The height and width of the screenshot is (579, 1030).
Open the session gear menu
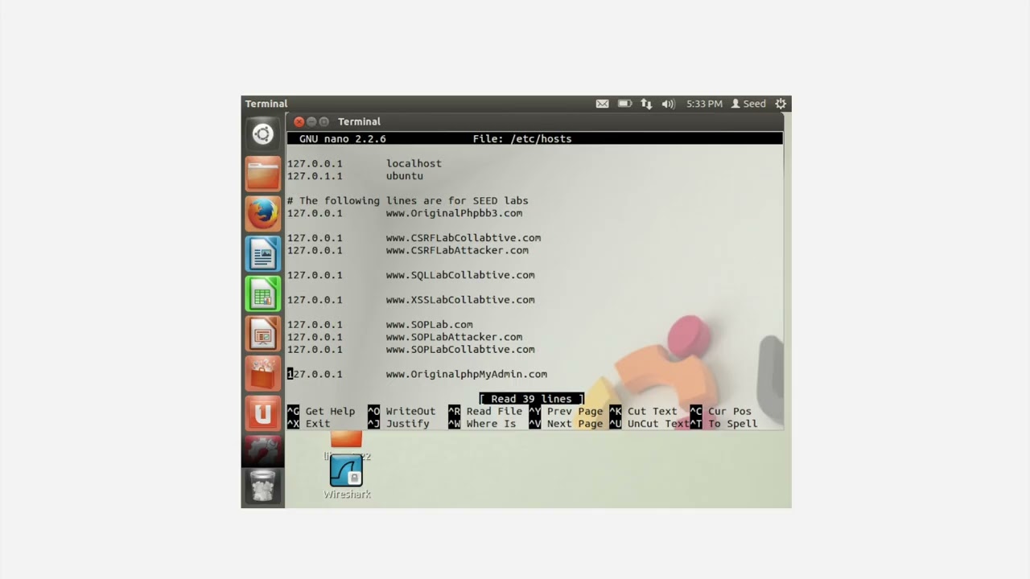click(781, 104)
